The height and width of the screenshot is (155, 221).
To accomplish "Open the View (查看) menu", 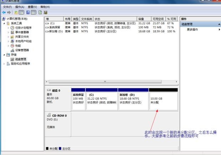I will coord(32,7).
